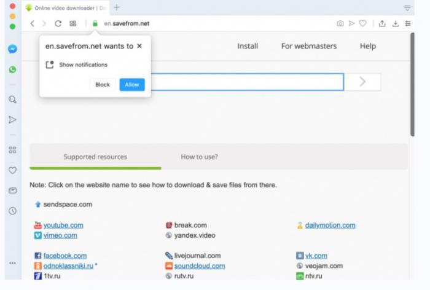
Task: Select the Supported resources tab
Action: 95,157
